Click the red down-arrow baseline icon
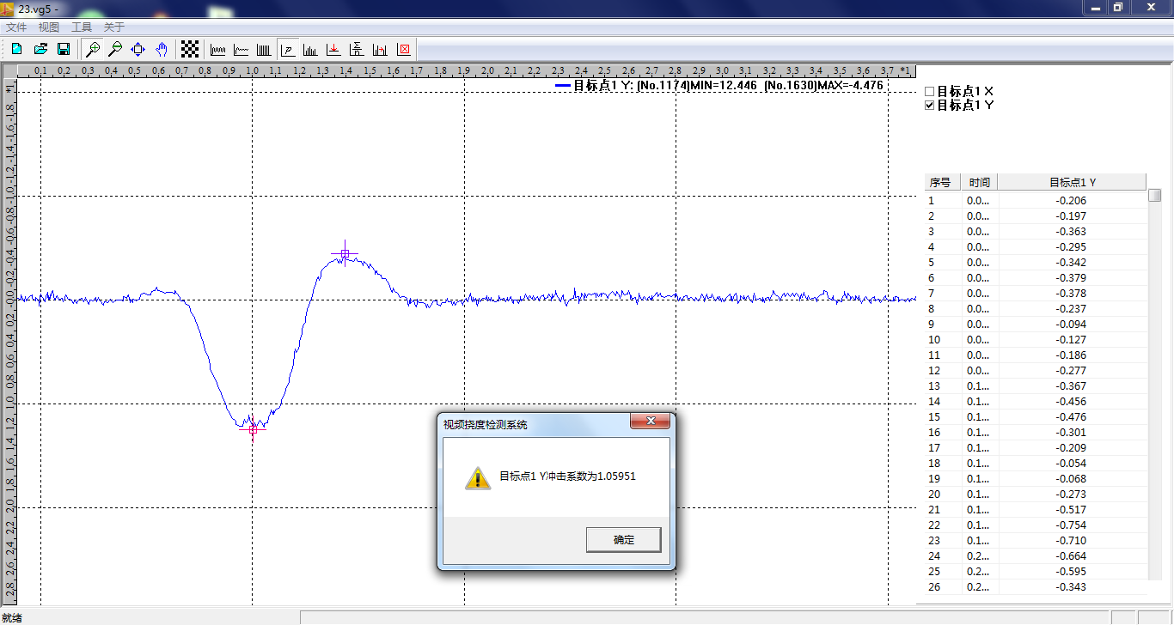Screen dimensions: 1174x625 333,49
